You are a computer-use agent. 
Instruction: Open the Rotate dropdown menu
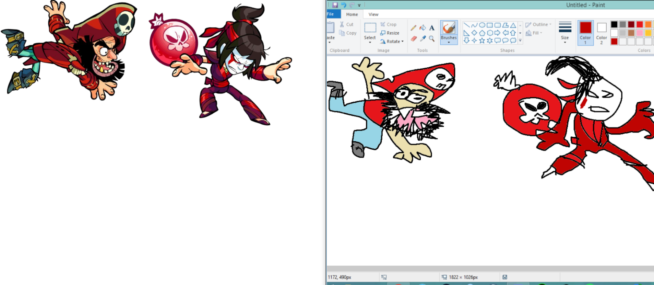pos(392,42)
